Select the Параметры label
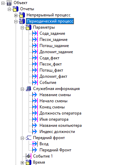Screen dimensions: 125x165 pos(44,27)
